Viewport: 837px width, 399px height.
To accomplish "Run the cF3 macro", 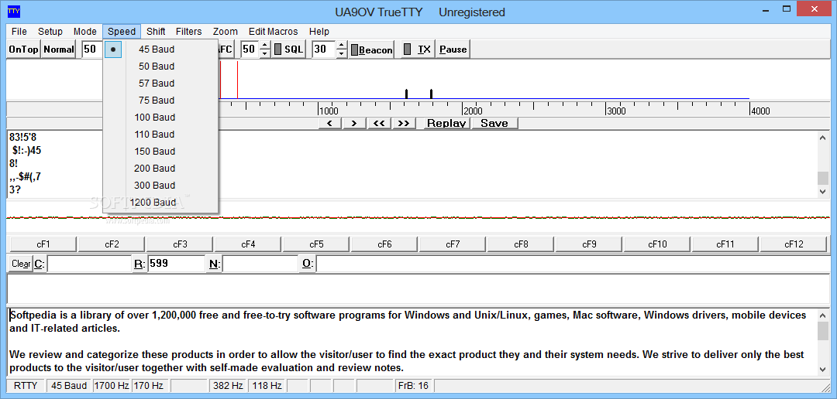I will (180, 244).
